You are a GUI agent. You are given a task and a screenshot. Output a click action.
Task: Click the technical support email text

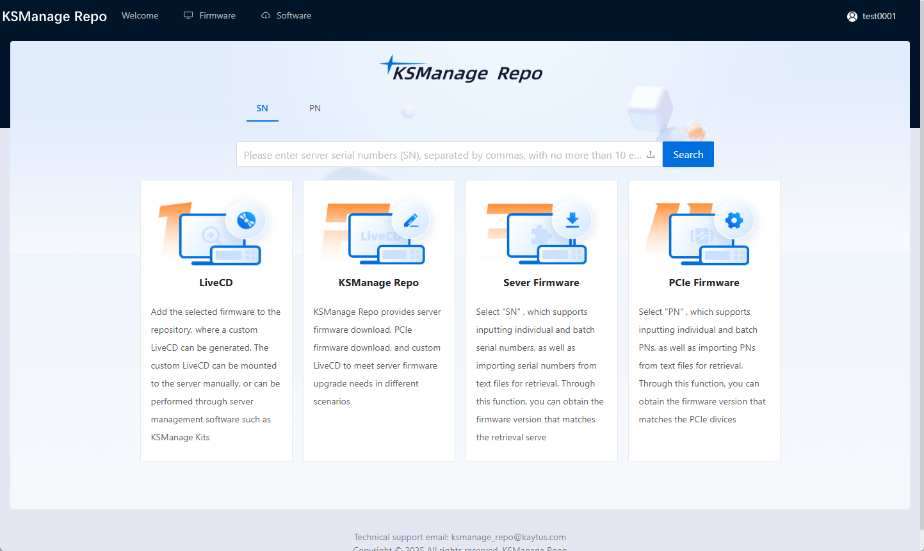[460, 537]
